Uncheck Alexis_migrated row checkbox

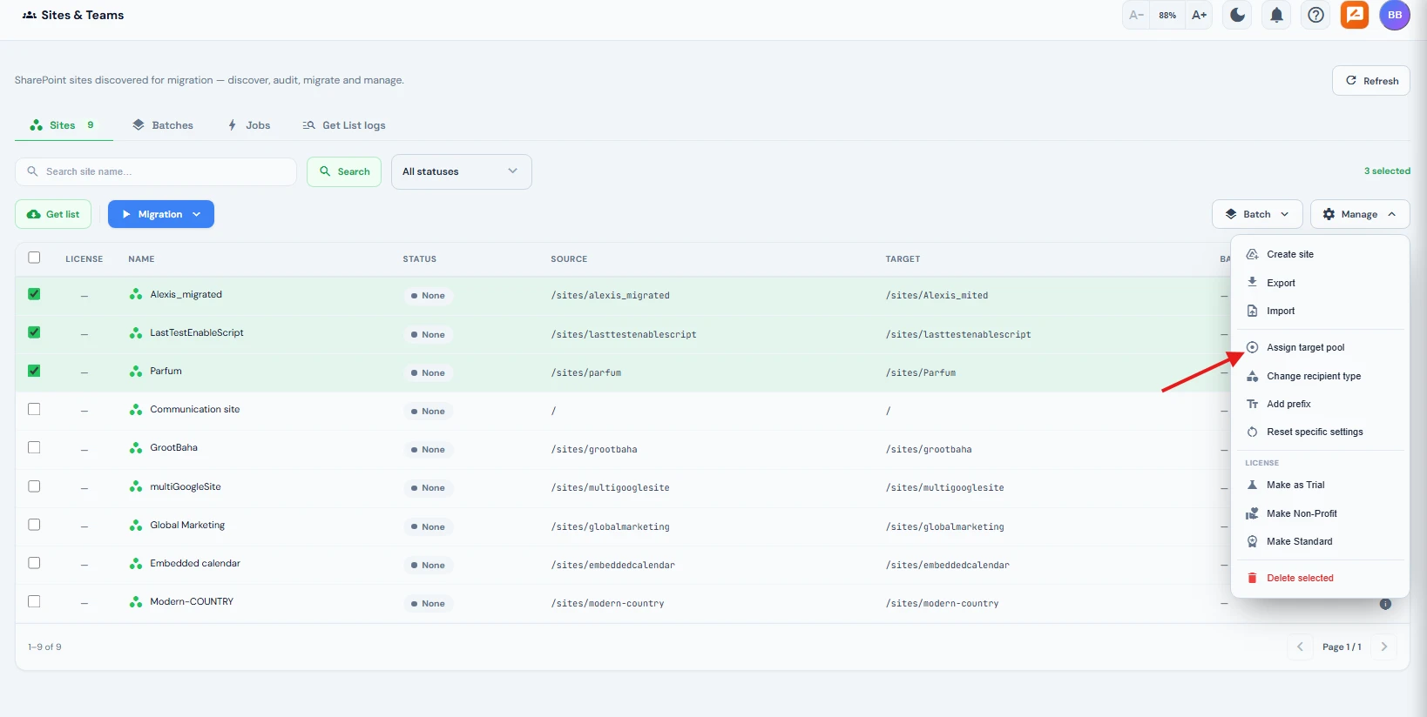[34, 294]
